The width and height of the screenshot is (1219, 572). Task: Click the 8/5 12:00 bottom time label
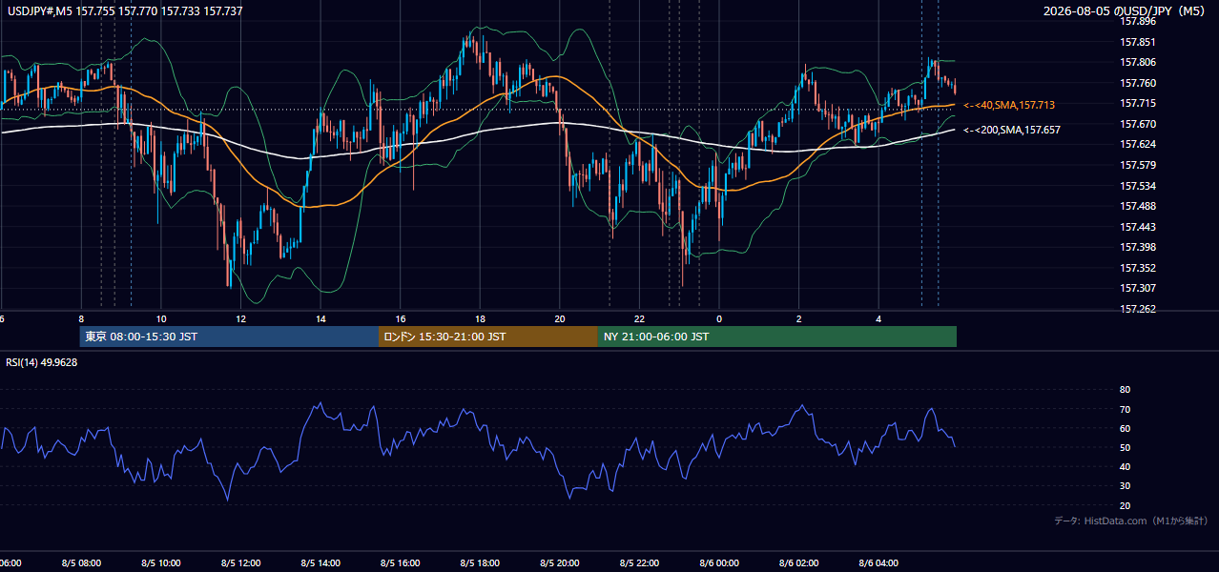[x=240, y=563]
